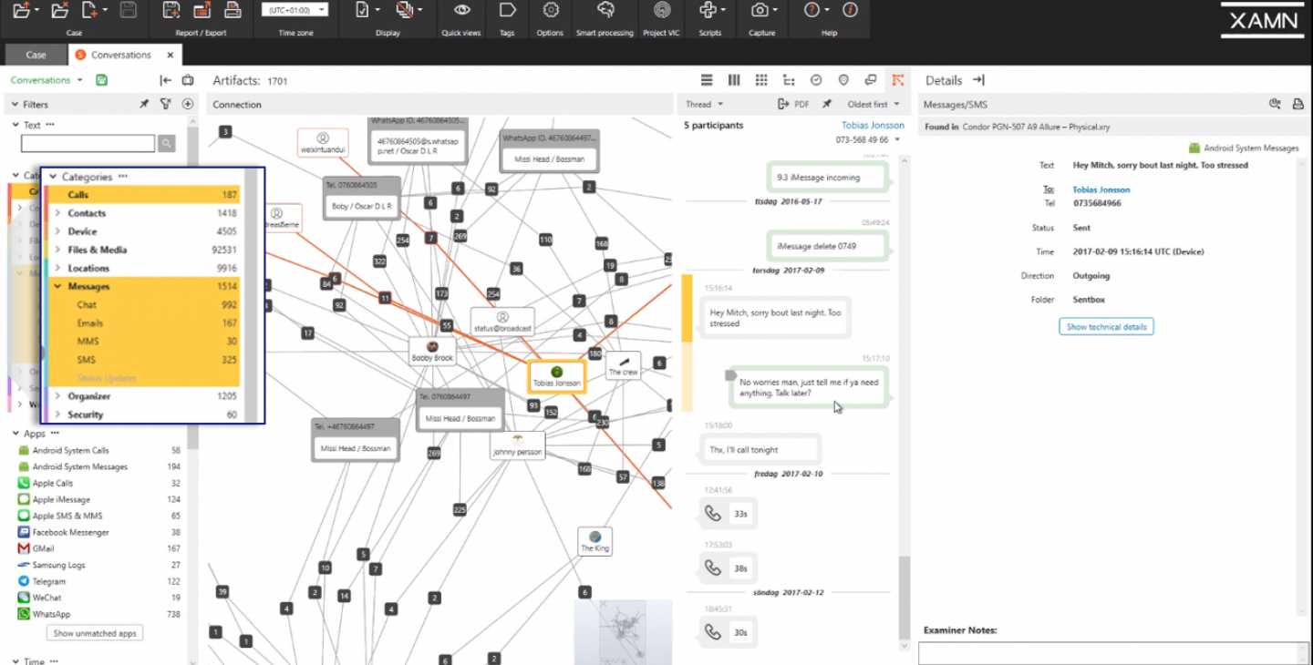The height and width of the screenshot is (665, 1313).
Task: Open the Scripts tool
Action: click(x=708, y=10)
